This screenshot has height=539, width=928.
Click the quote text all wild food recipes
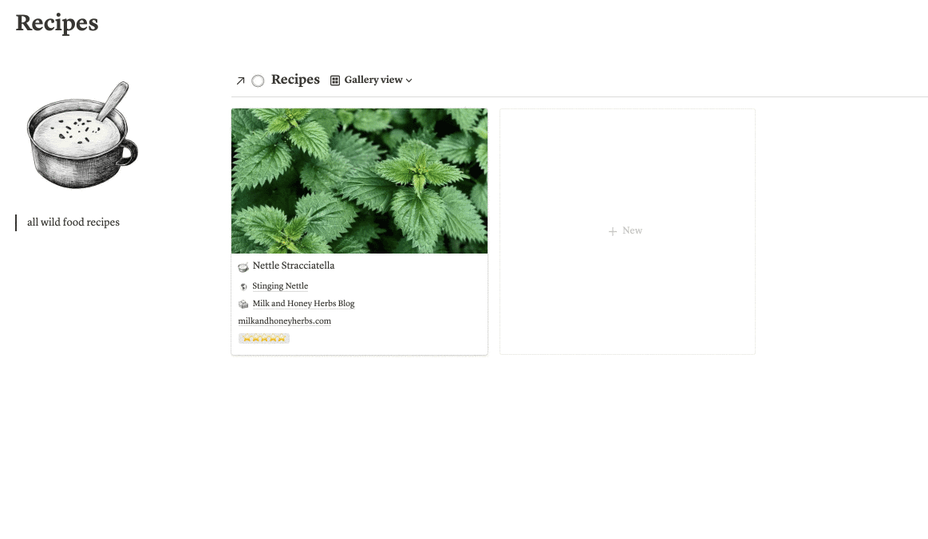73,222
